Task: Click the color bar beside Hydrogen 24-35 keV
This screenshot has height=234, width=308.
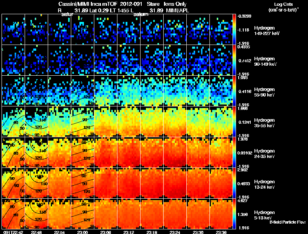Action: [x=234, y=152]
